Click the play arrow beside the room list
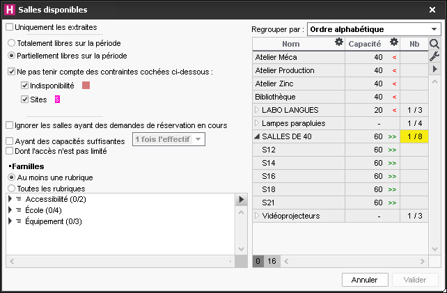 tap(434, 69)
